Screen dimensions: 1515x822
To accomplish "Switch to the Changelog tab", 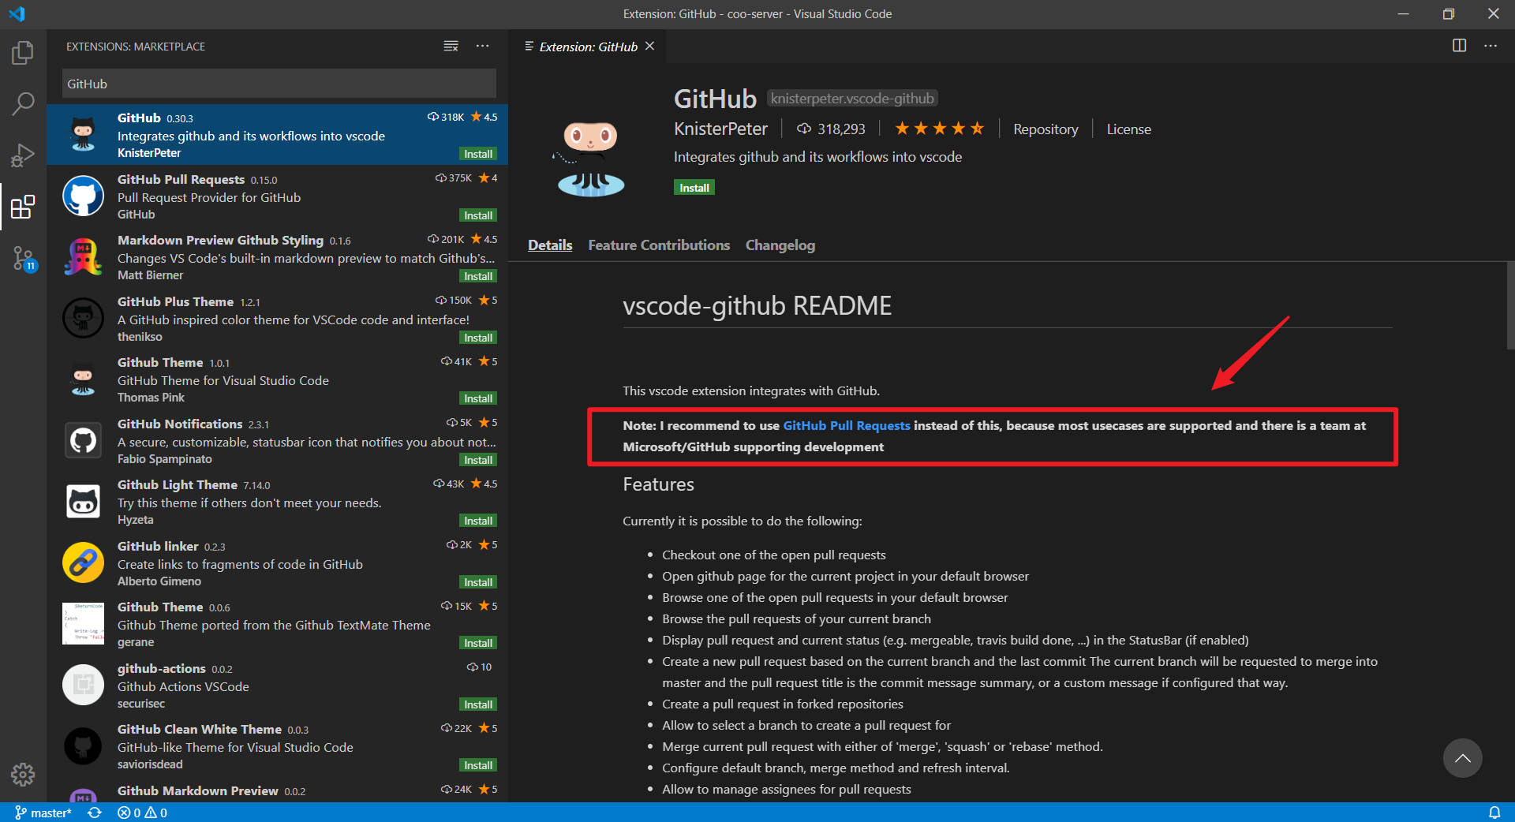I will tap(780, 245).
